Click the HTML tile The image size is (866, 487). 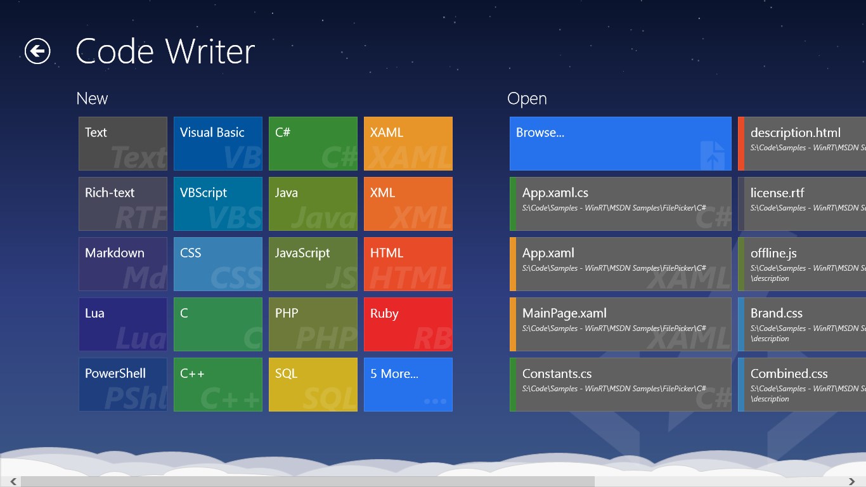click(408, 264)
